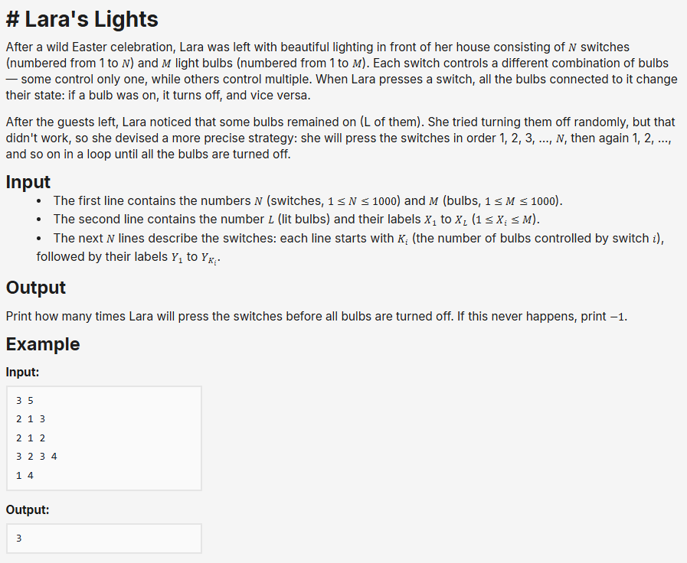Click the "Input" section heading
Viewport: 687px width, 563px height.
28,182
